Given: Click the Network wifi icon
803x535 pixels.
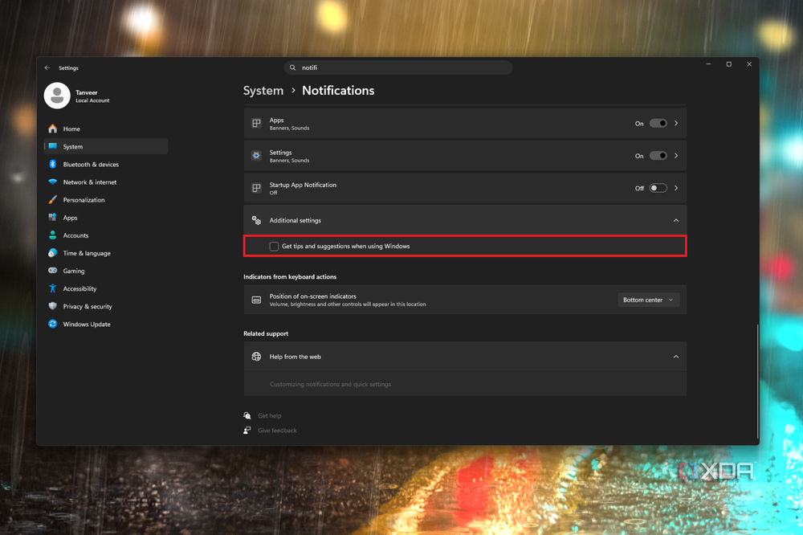Looking at the screenshot, I should [52, 182].
